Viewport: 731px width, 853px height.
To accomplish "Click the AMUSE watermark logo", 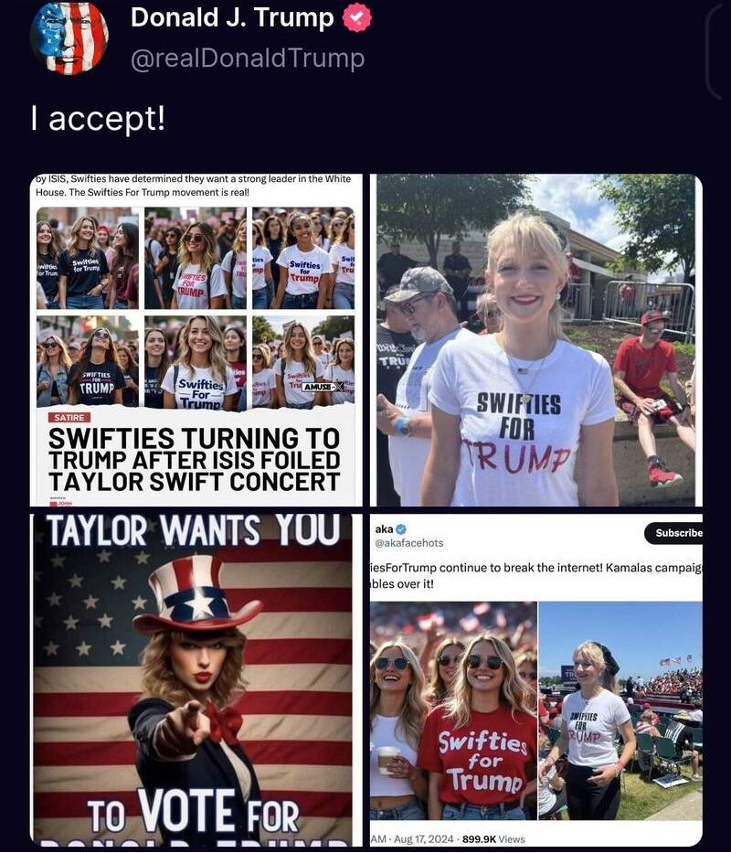I will (x=322, y=387).
